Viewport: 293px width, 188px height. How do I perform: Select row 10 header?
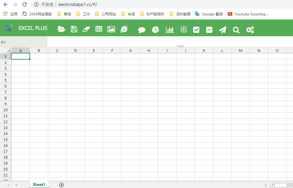(x=5, y=110)
